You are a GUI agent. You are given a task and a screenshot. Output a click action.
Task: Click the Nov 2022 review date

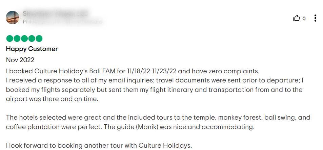point(20,60)
